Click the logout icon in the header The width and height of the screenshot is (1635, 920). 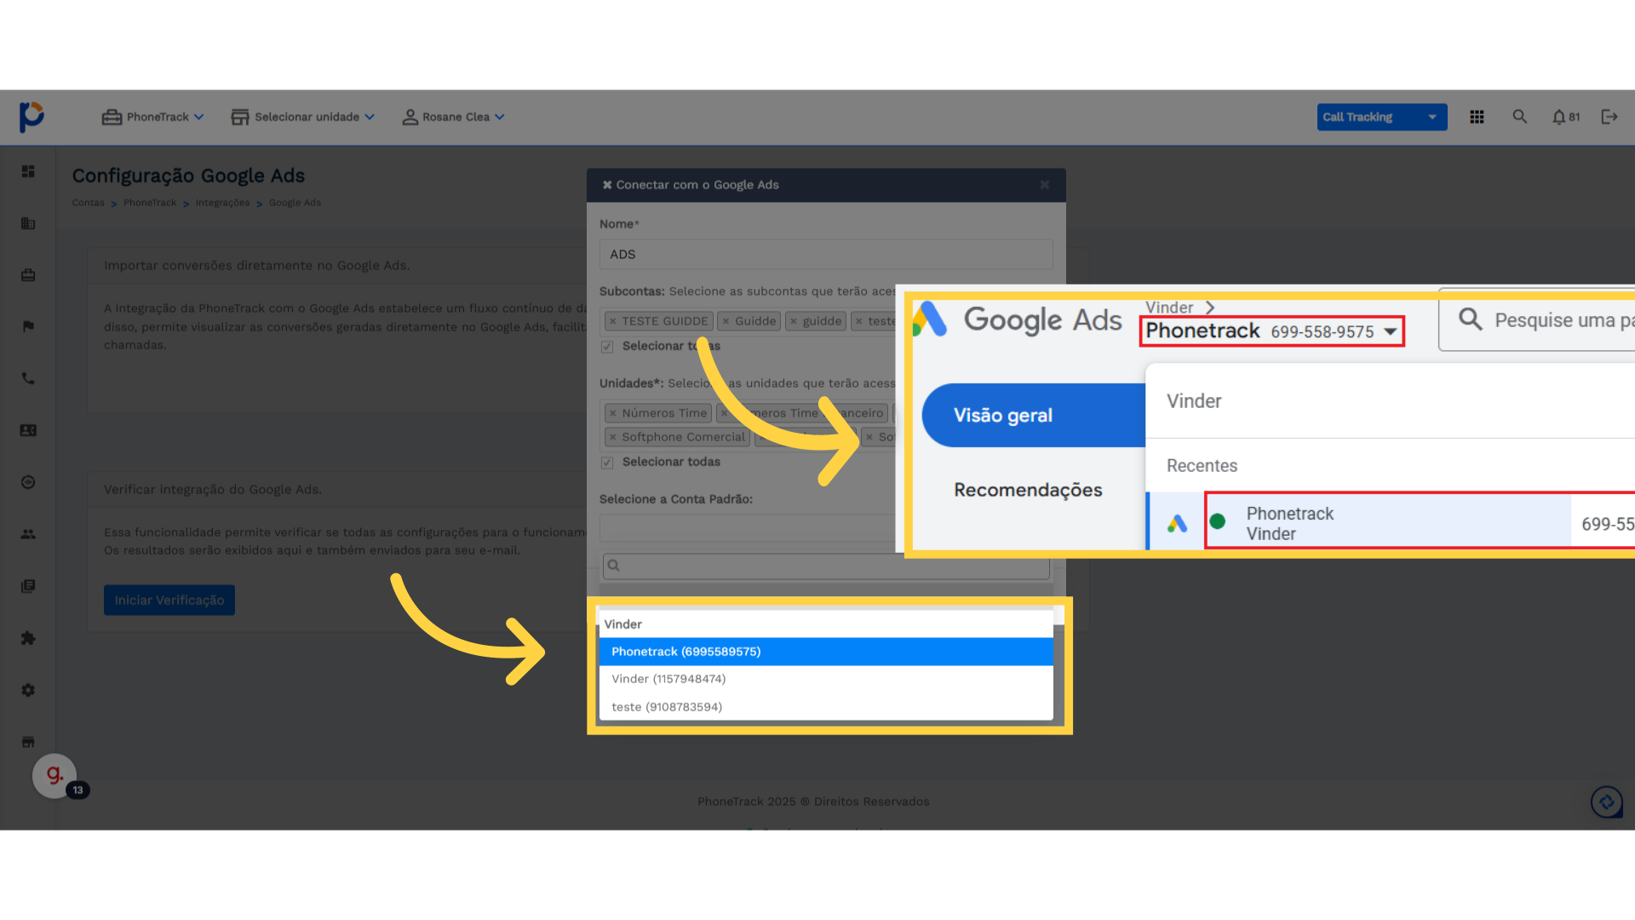(1609, 117)
